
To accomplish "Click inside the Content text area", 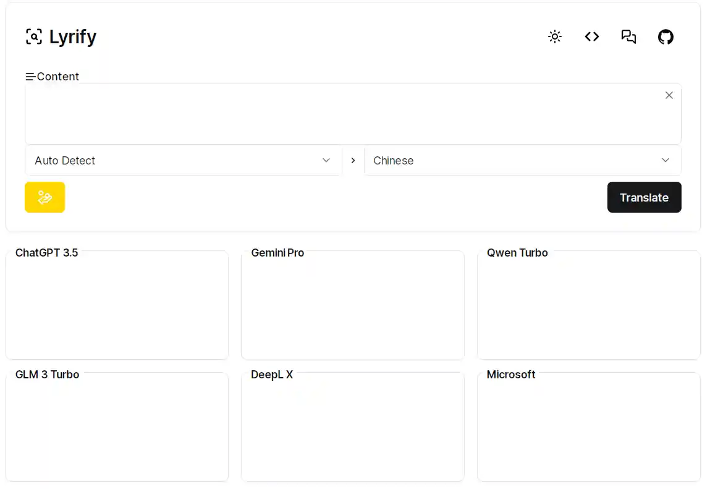I will [353, 114].
